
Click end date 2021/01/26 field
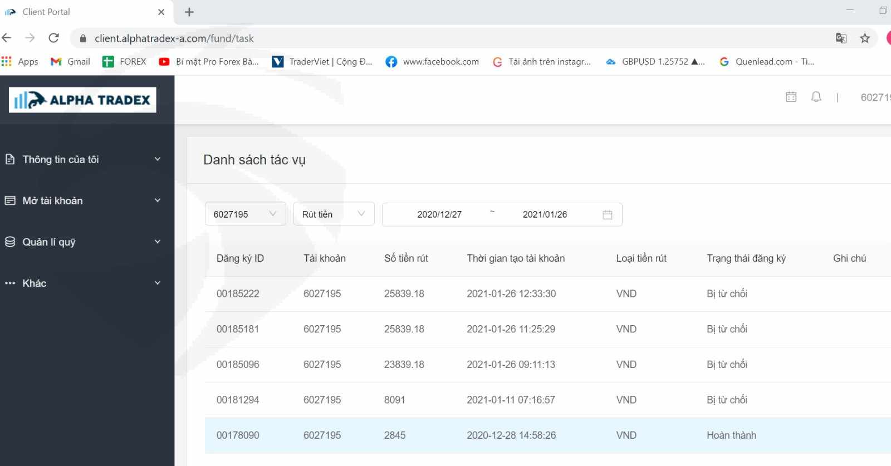pyautogui.click(x=545, y=215)
